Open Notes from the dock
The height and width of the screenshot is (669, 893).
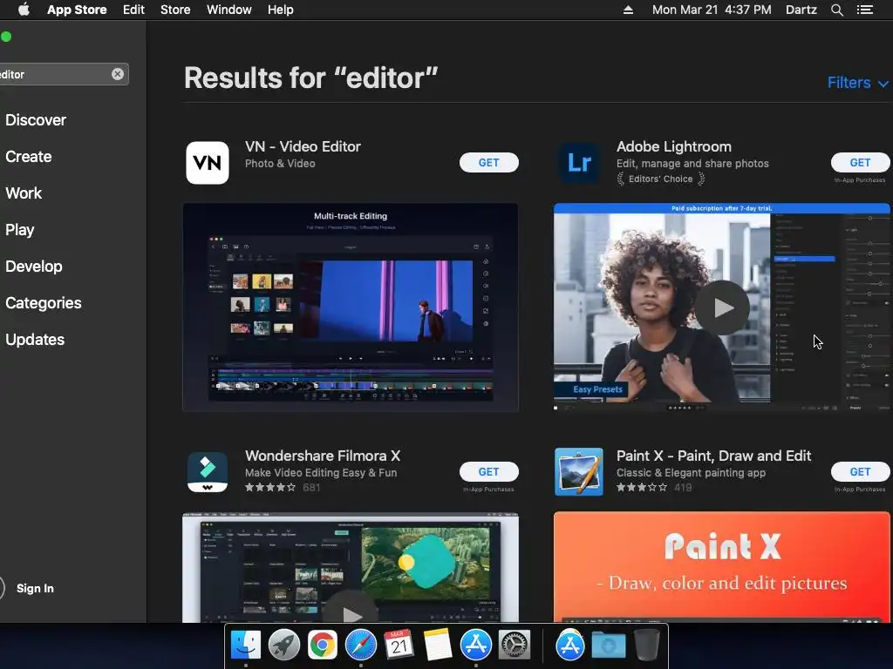pyautogui.click(x=438, y=645)
